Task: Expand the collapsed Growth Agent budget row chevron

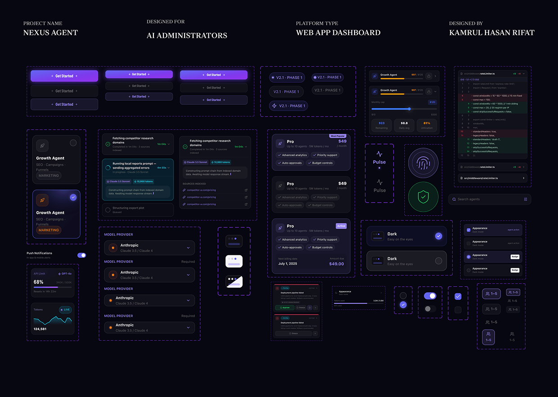Action: (435, 76)
